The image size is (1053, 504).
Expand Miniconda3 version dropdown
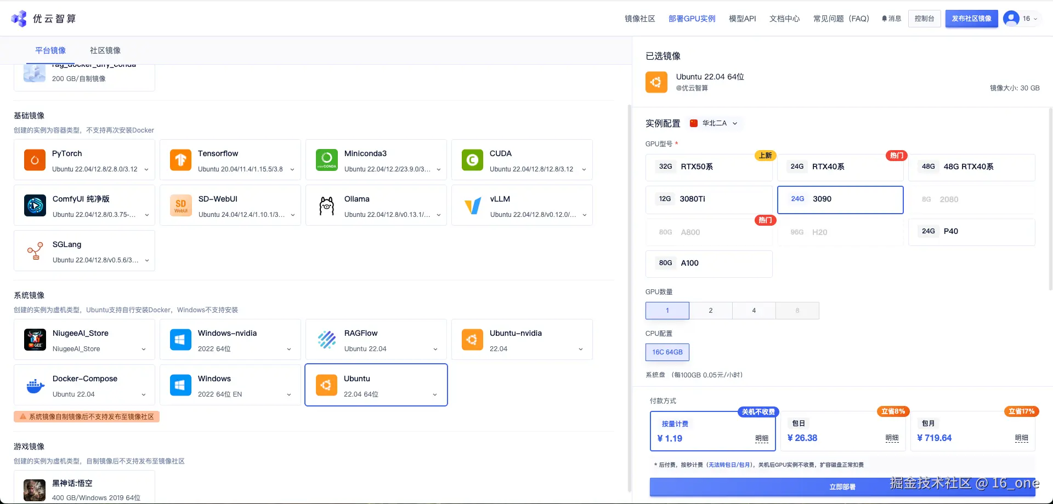[x=439, y=169]
